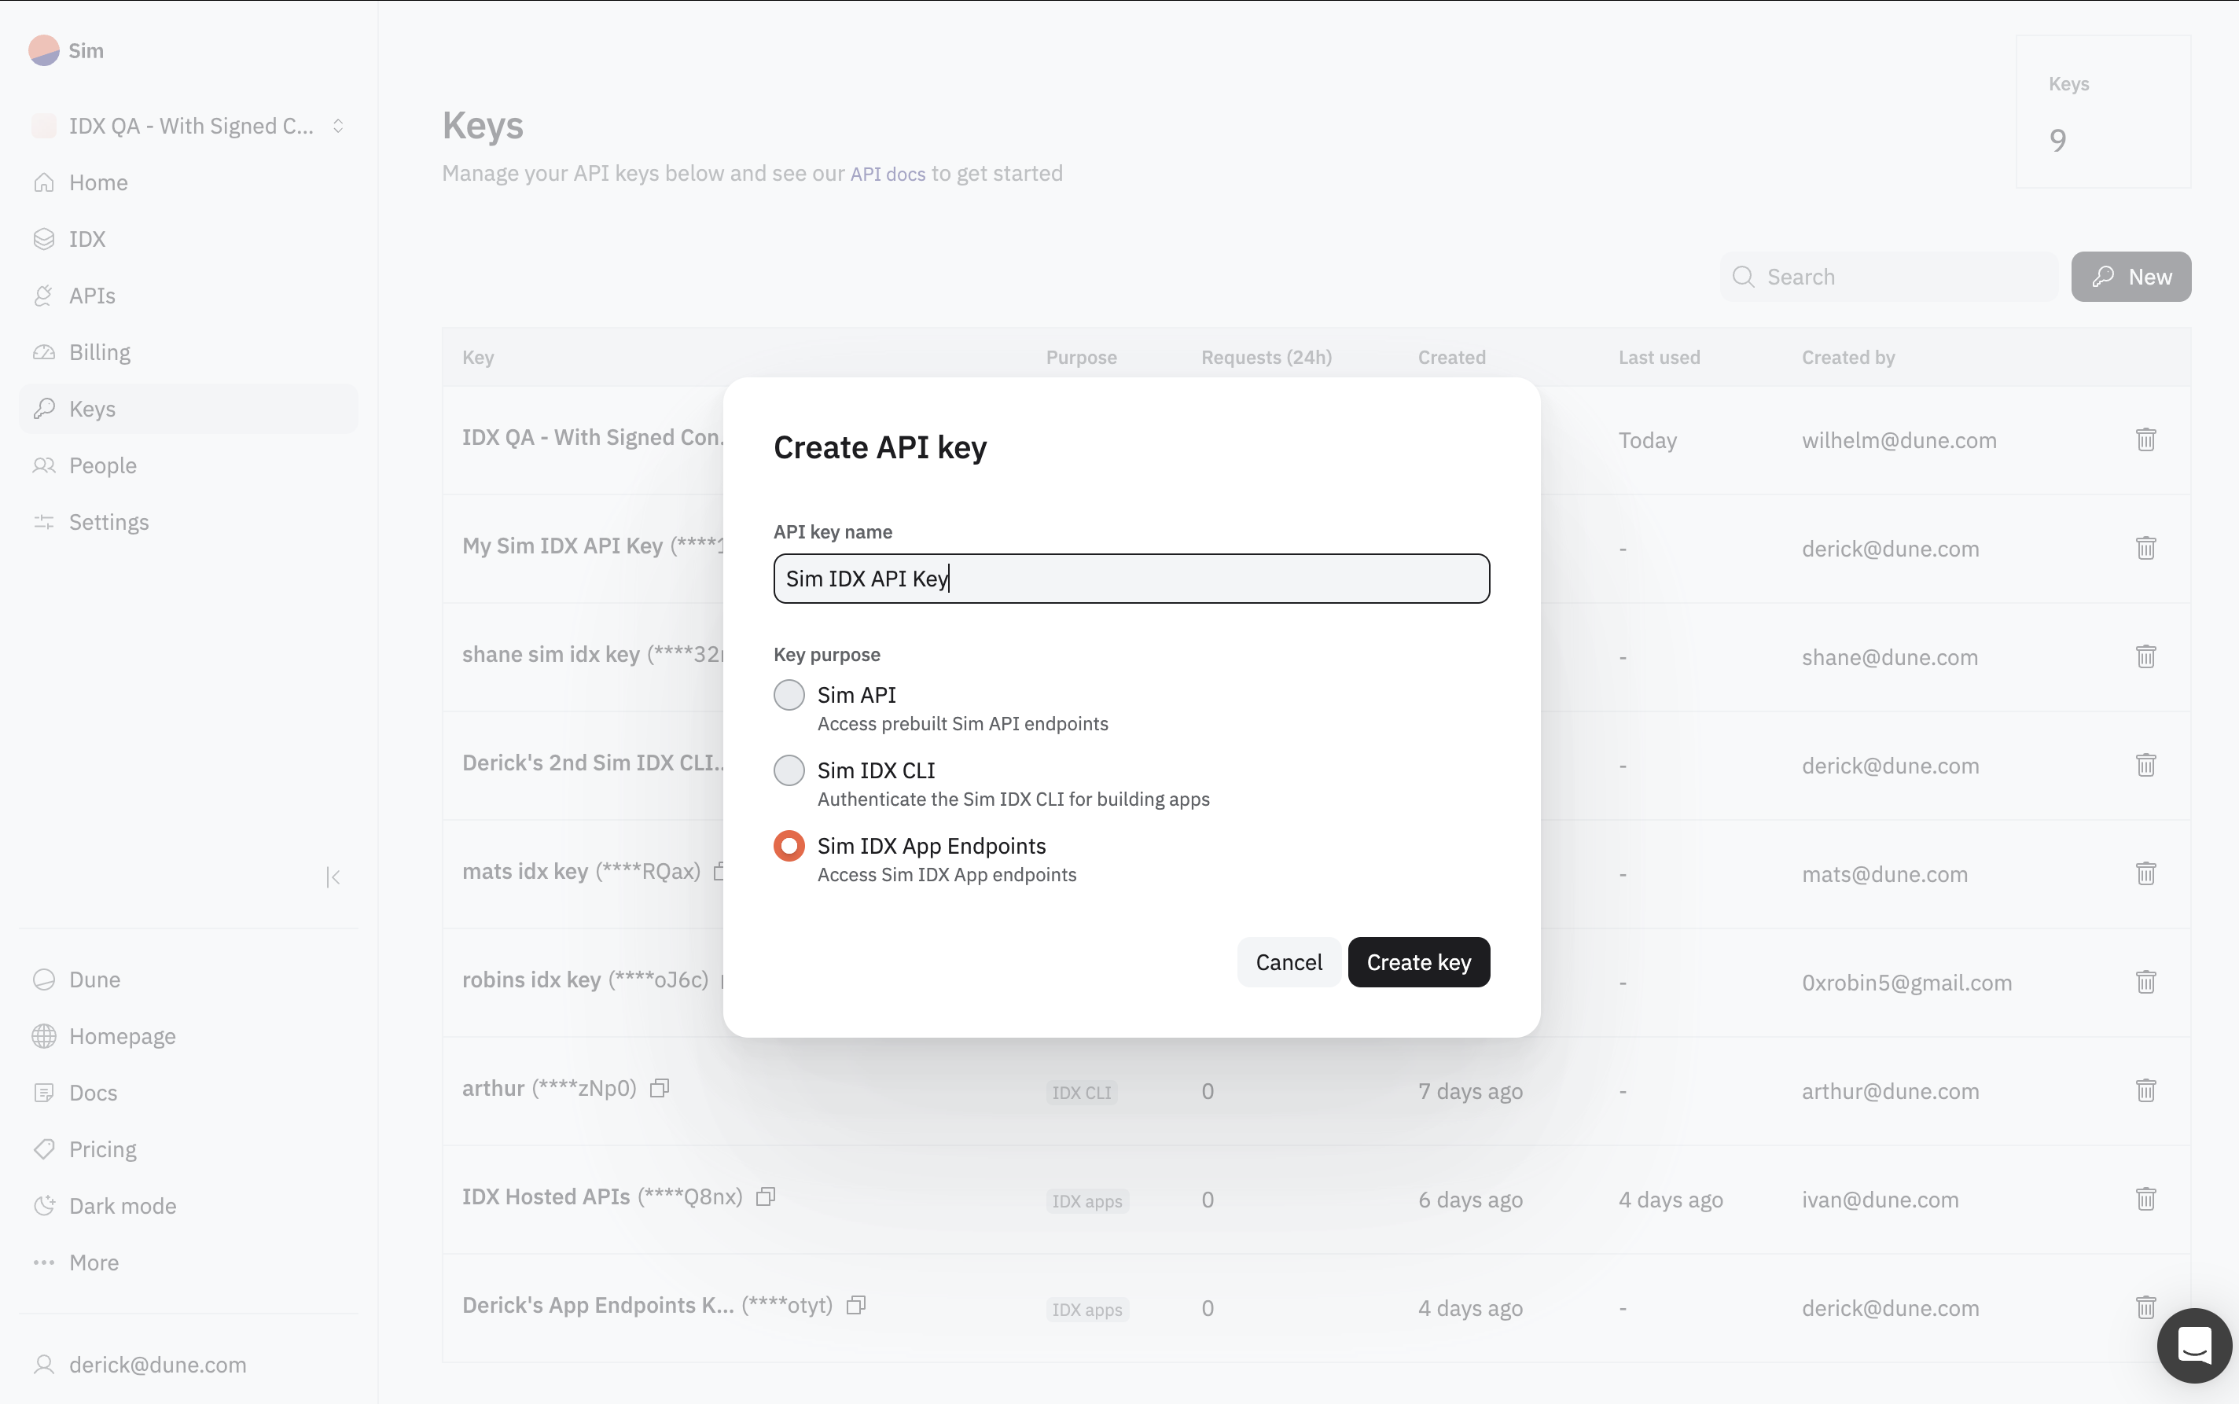Click the Pricing tag icon
Screen dimensions: 2239x1404
[x=44, y=1149]
